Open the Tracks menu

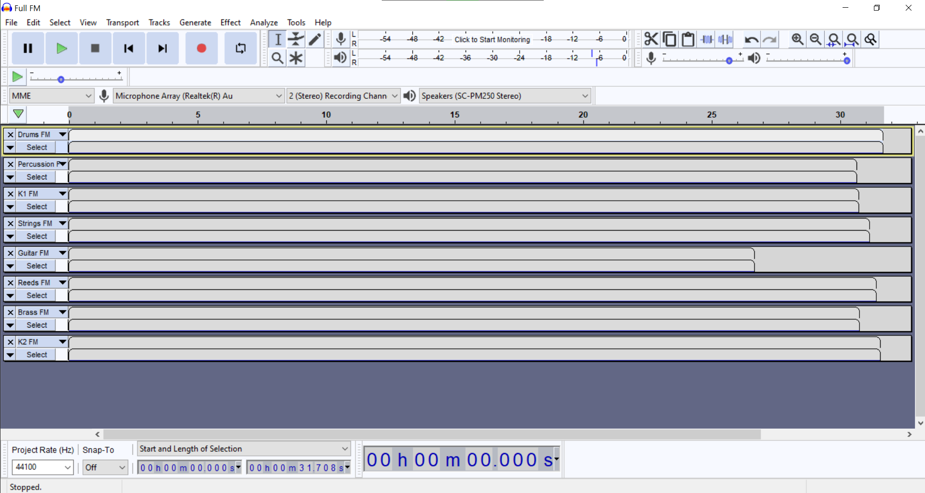coord(159,22)
